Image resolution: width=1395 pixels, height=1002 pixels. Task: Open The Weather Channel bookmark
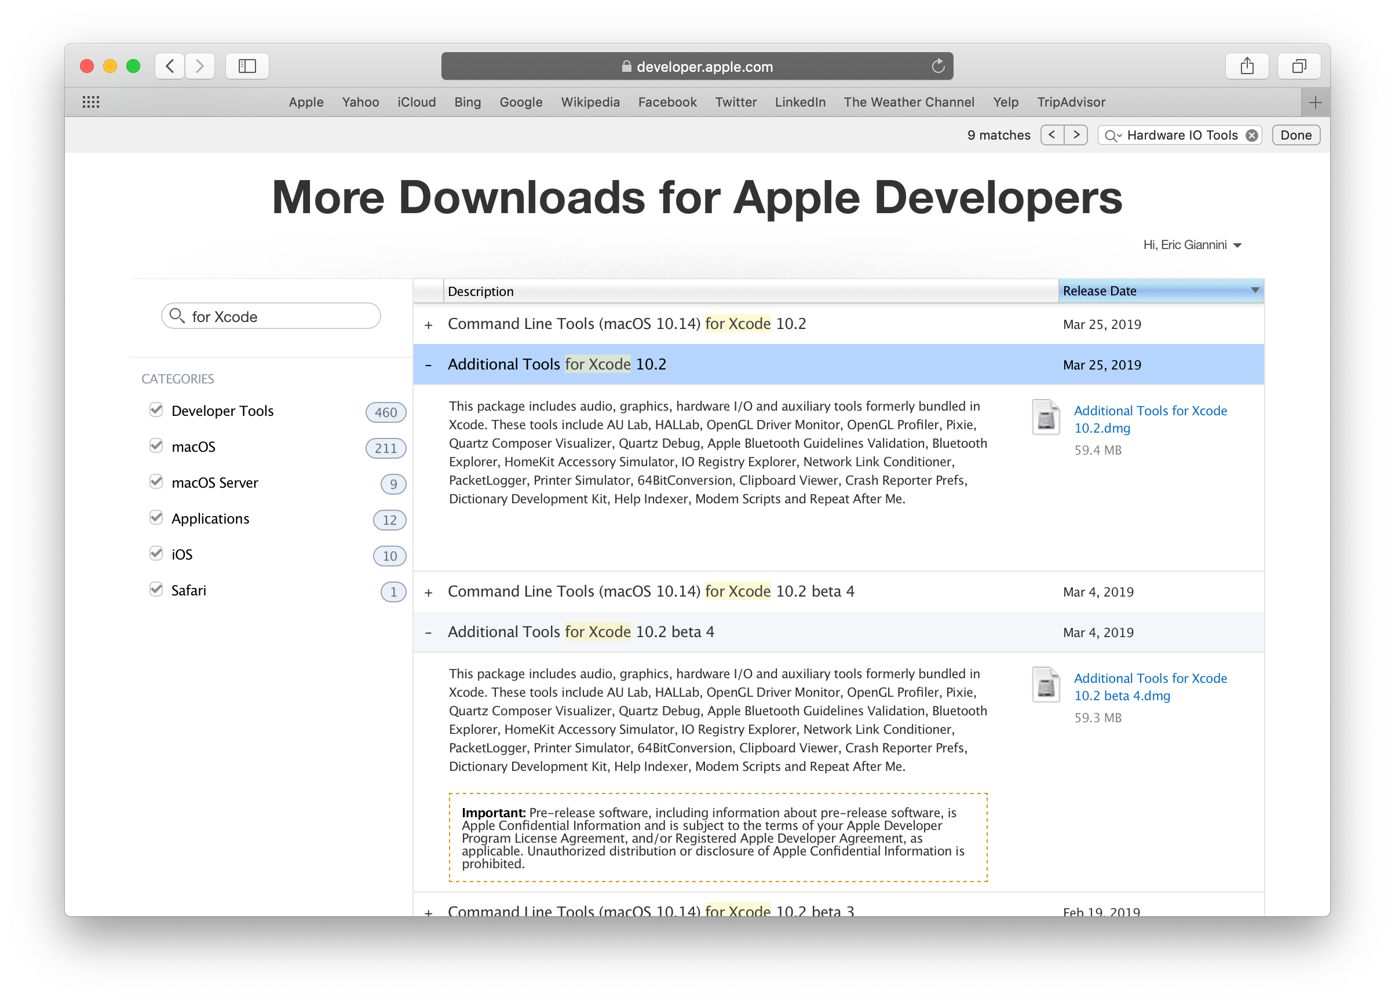909,102
